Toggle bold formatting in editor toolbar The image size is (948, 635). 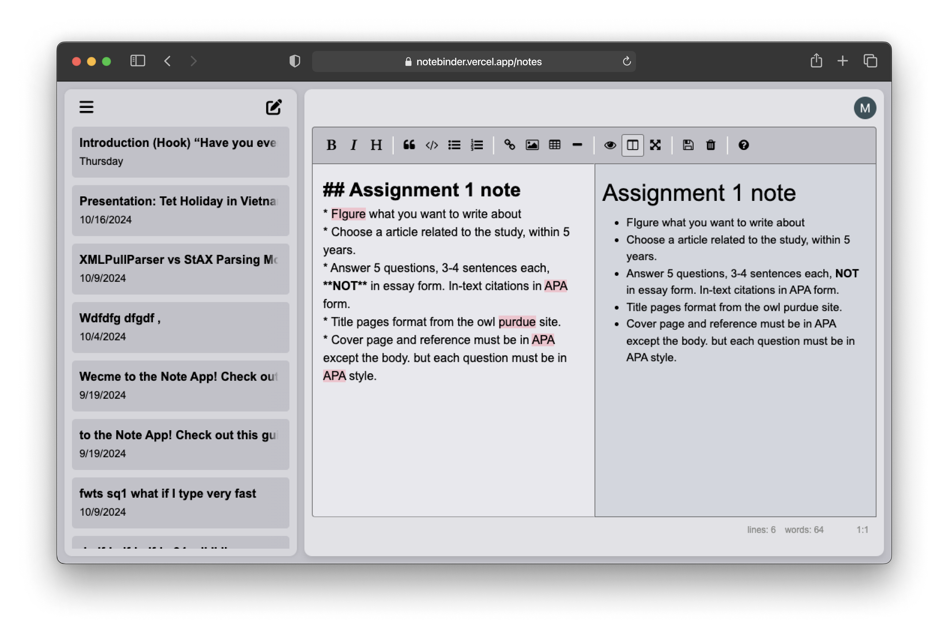[331, 145]
